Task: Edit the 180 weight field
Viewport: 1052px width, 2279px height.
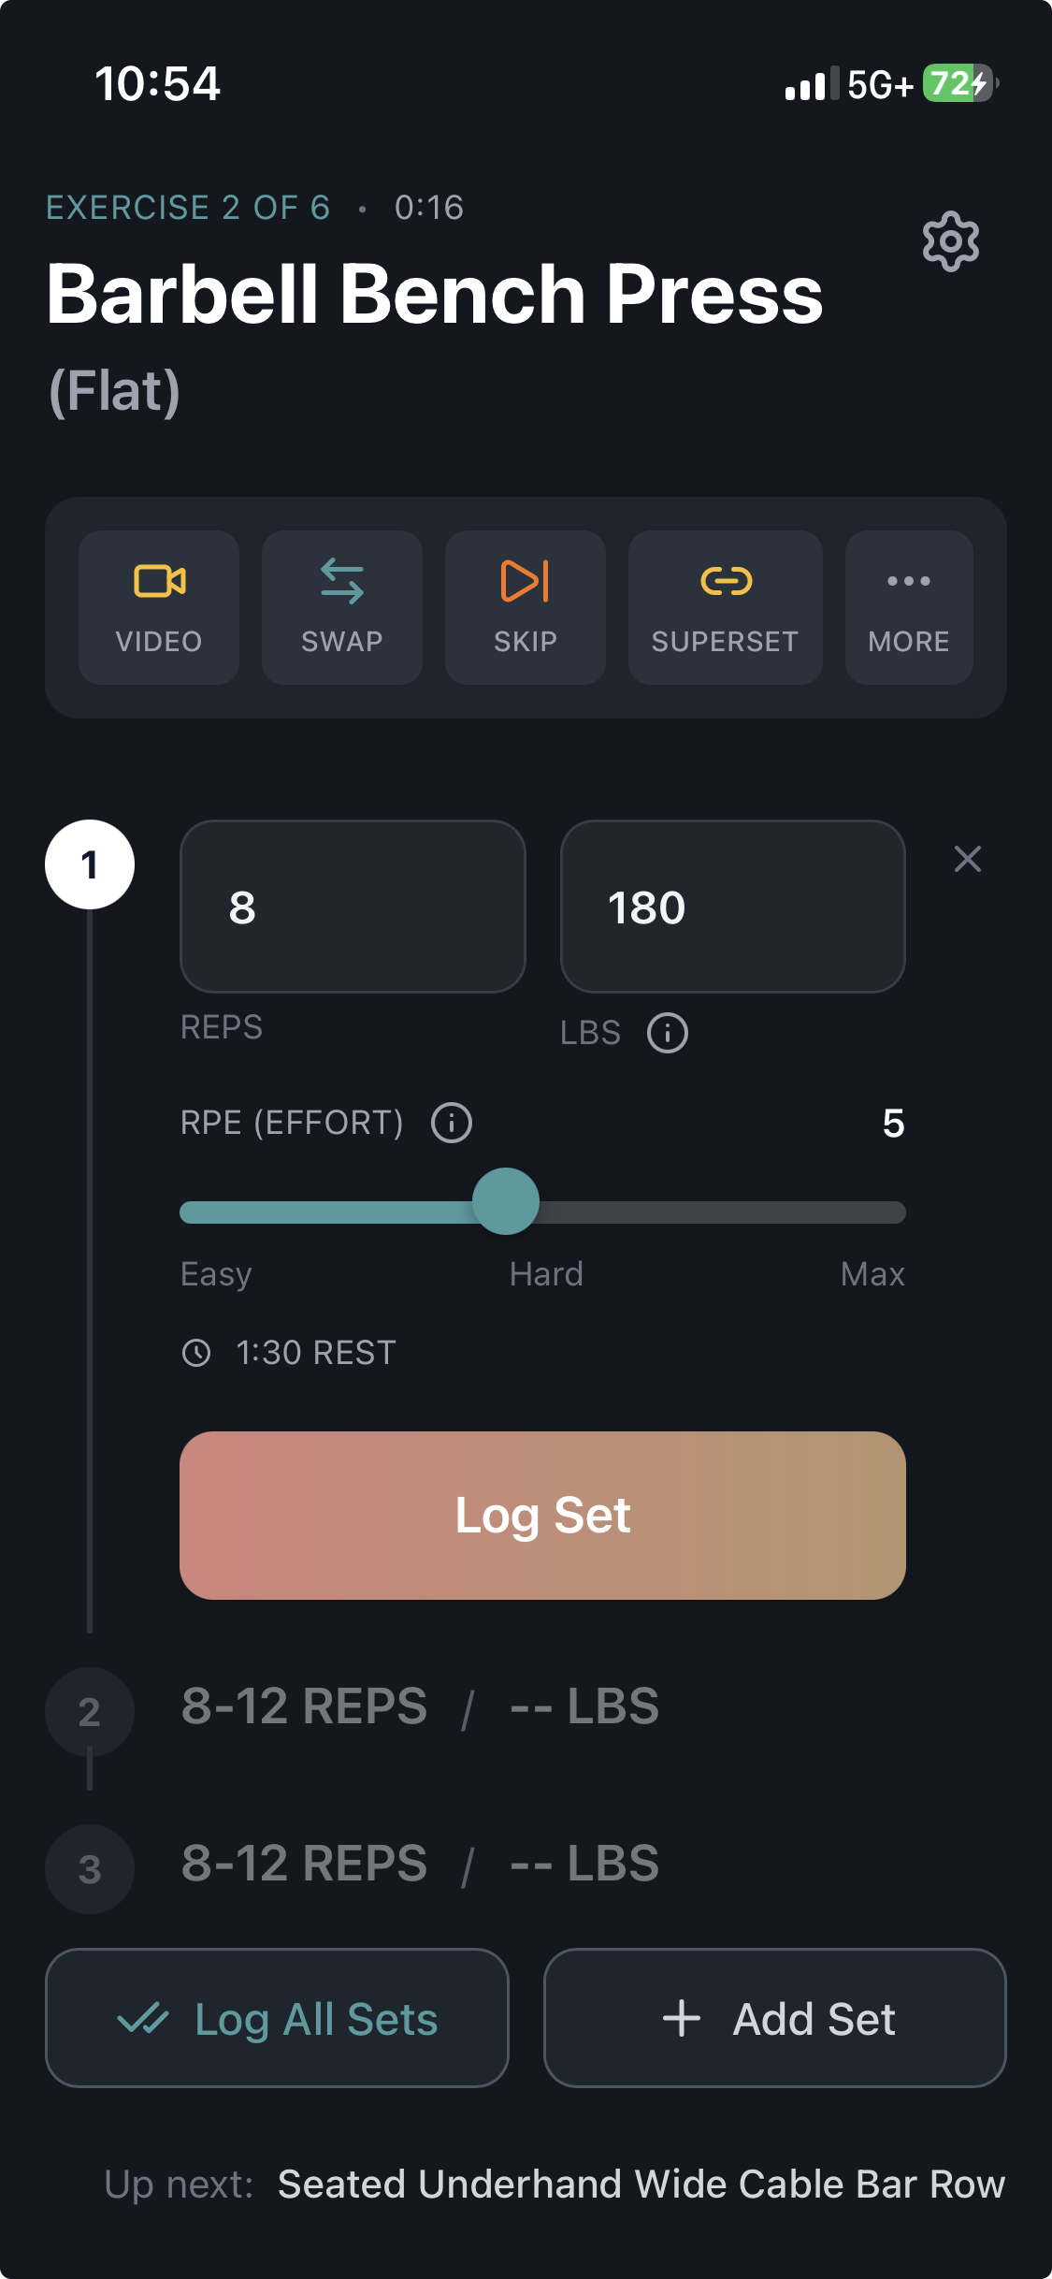Action: click(732, 907)
